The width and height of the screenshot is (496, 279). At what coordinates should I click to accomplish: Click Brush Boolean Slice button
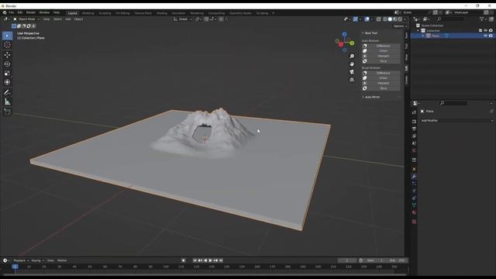click(x=381, y=88)
